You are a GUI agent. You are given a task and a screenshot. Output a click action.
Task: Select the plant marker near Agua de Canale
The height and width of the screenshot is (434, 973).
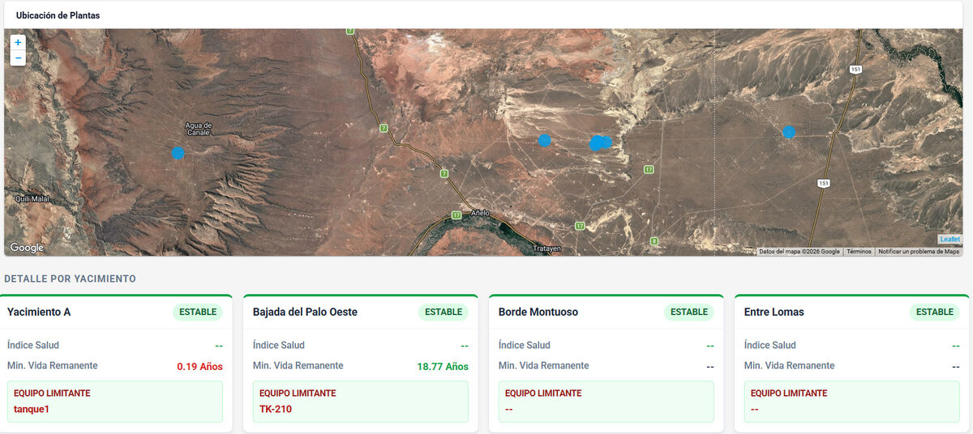point(178,152)
